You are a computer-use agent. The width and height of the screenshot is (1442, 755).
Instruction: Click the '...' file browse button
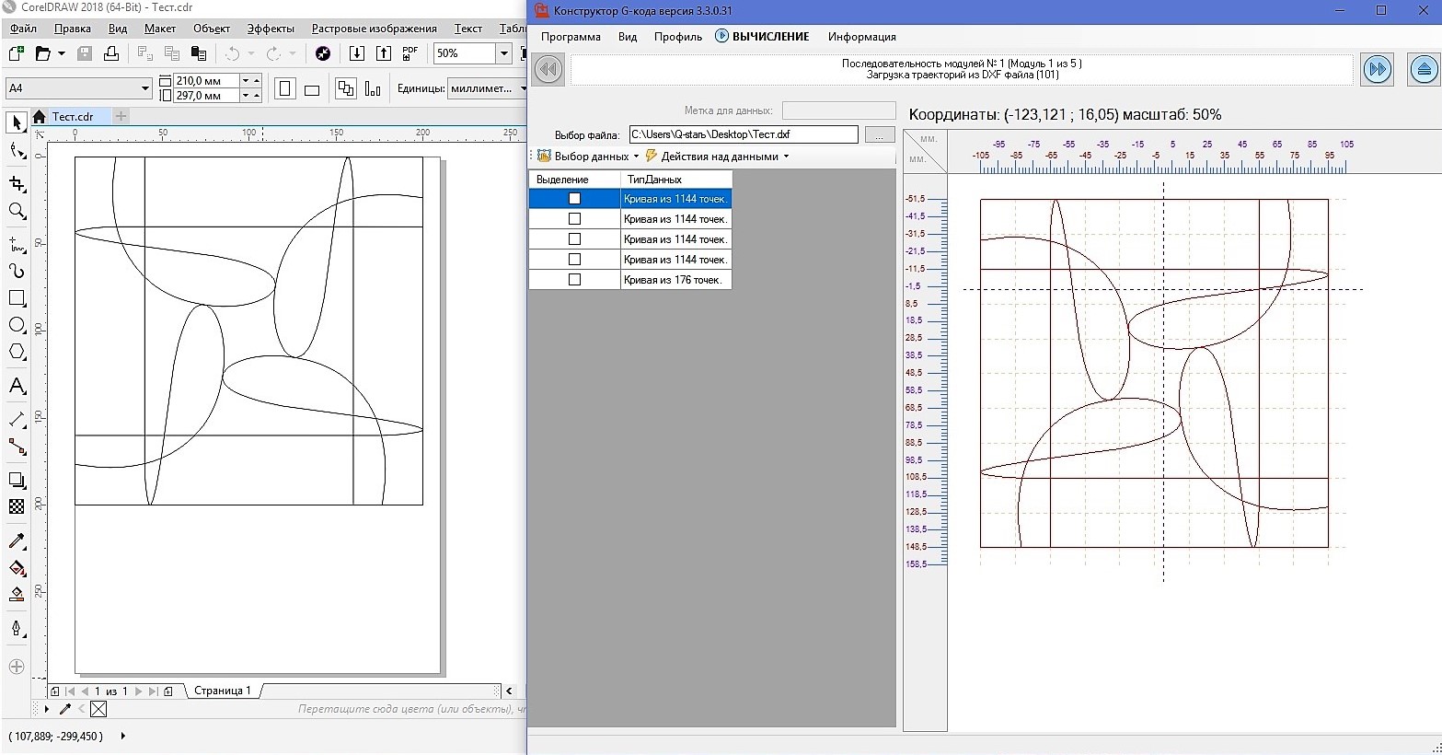(880, 134)
